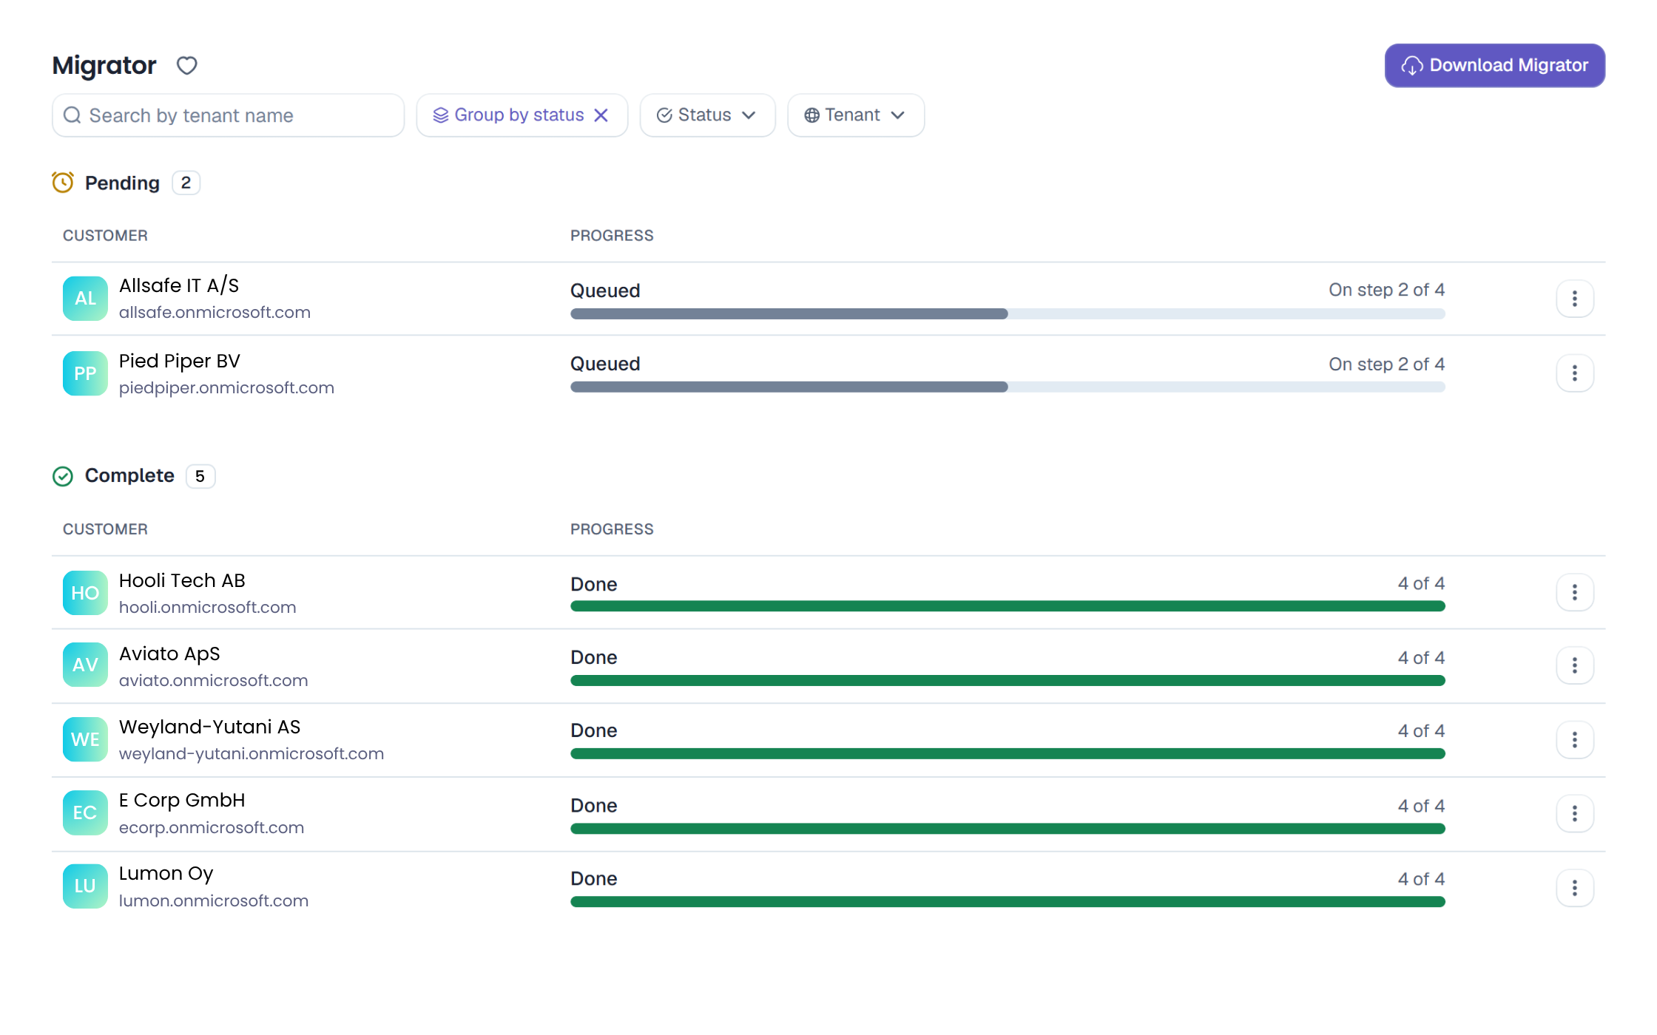
Task: Open the more options menu for Lumon Oy
Action: [1575, 888]
